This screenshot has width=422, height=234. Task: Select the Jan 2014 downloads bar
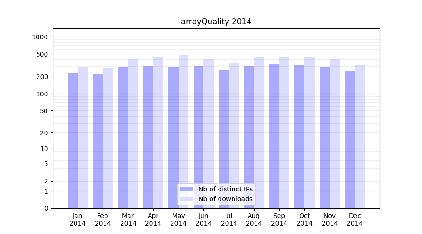pyautogui.click(x=83, y=138)
